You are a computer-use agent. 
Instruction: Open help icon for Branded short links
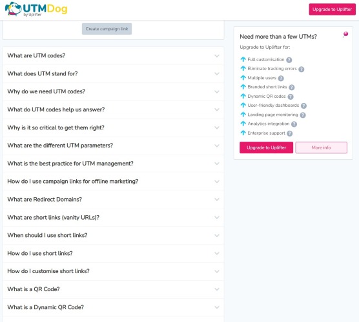[x=292, y=87]
